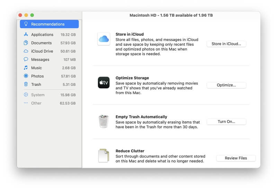
Task: Click the 57.81 GB Photos size
Action: click(x=68, y=76)
